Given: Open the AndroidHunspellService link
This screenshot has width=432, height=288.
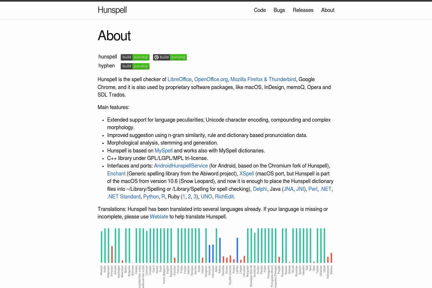Looking at the screenshot, I should coord(181,166).
